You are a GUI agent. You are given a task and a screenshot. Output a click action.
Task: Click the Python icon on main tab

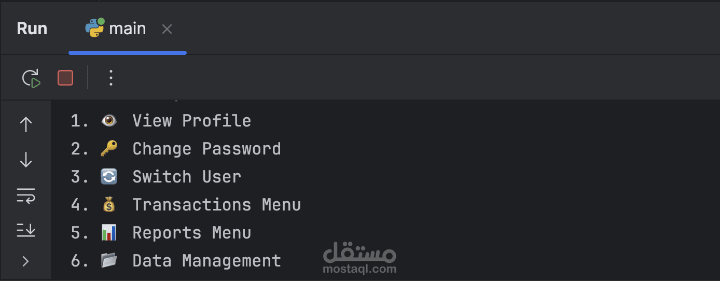click(x=94, y=28)
